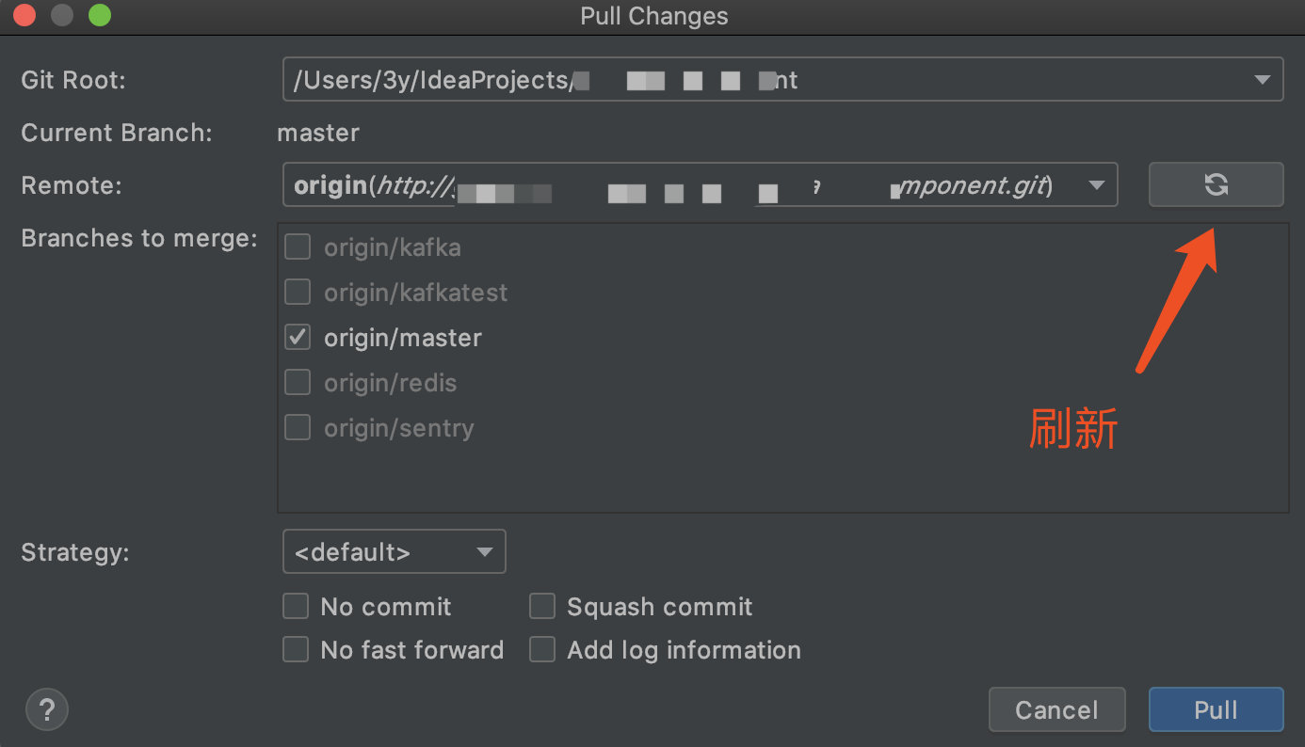Check the origin/kafka branch checkbox

298,247
